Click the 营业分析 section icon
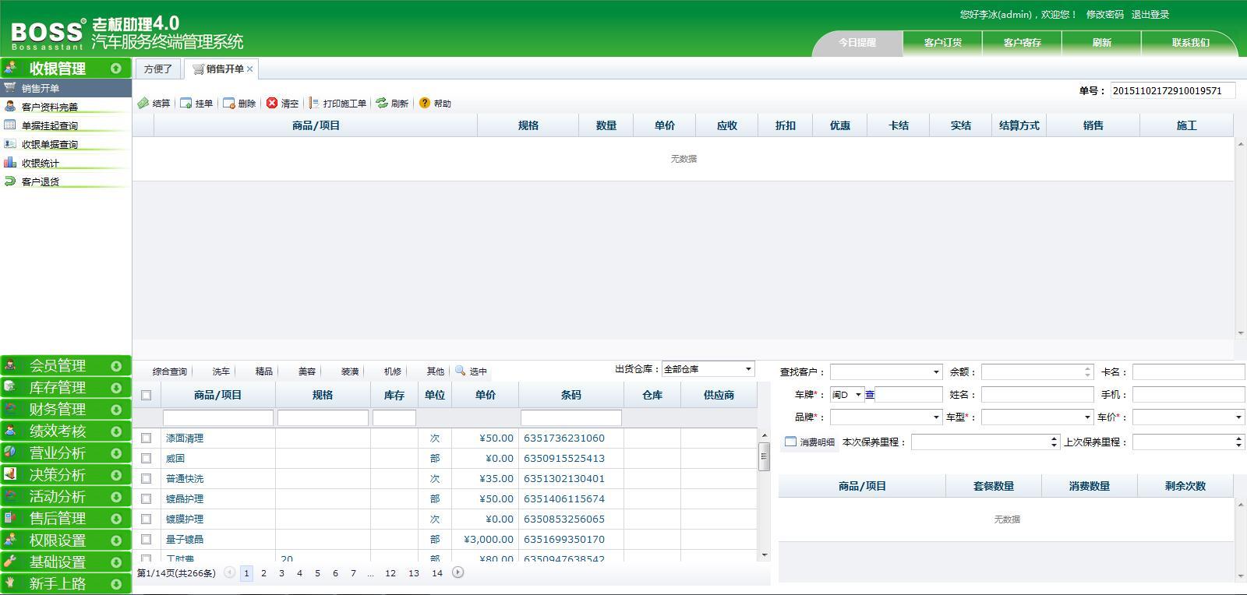 [x=11, y=452]
